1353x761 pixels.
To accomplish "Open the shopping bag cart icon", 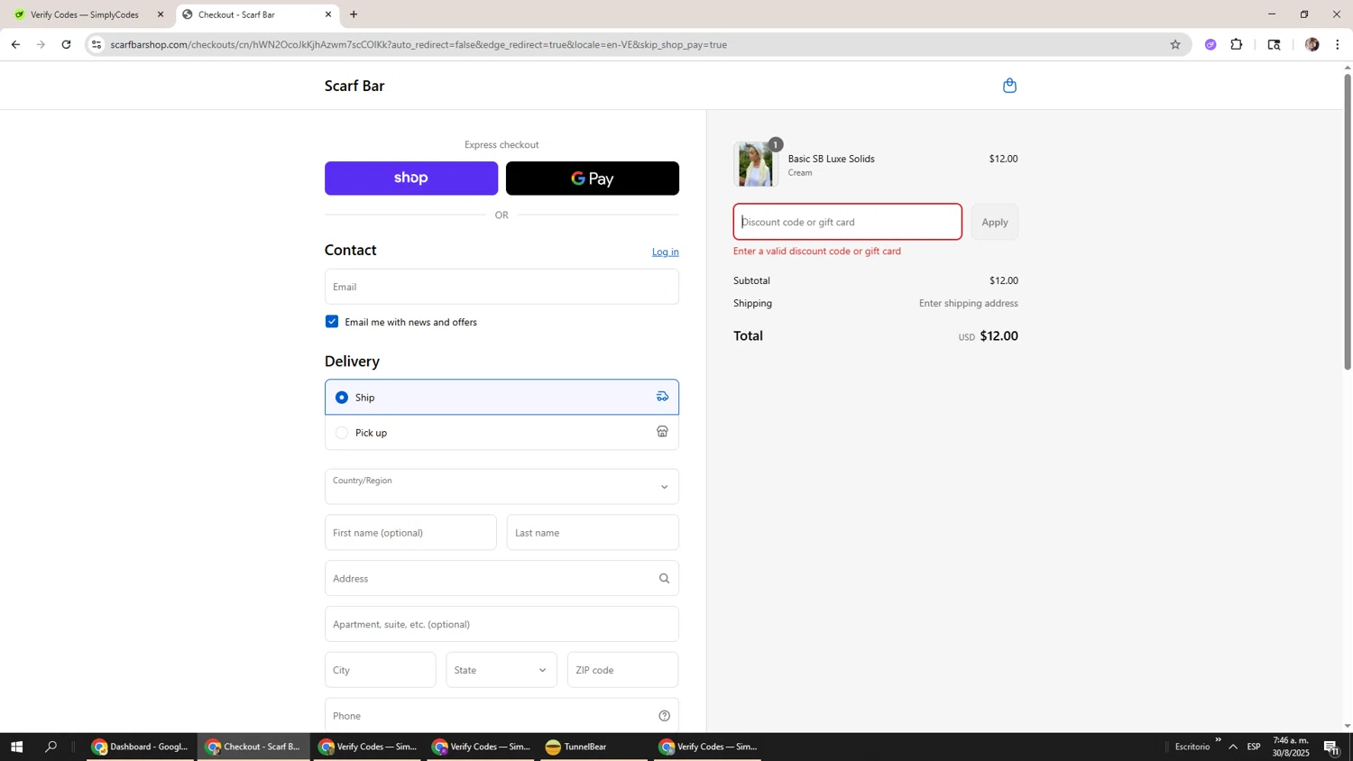I will [1009, 86].
